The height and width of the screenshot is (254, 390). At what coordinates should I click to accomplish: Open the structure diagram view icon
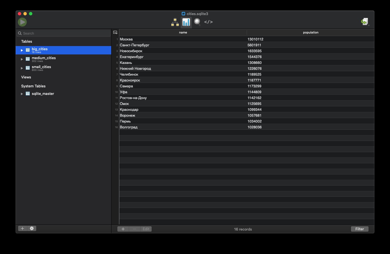point(175,22)
